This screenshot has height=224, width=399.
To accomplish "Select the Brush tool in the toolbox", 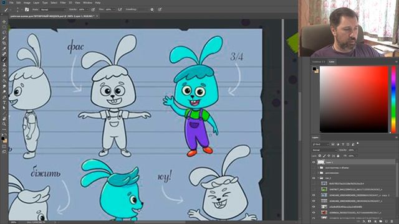I will click(x=4, y=59).
